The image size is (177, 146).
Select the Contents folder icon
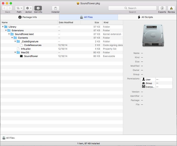(x=15, y=38)
